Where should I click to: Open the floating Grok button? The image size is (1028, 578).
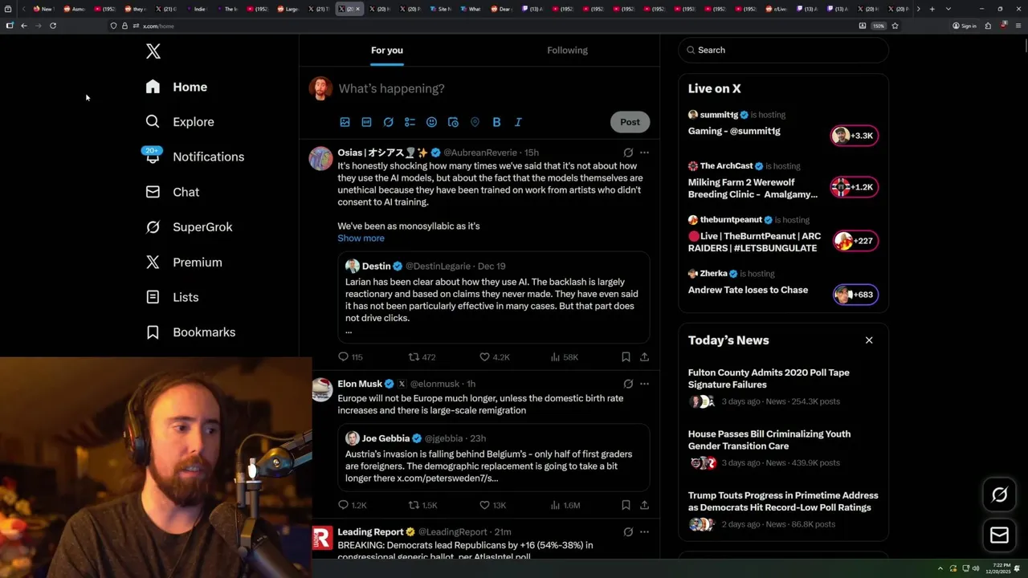click(999, 495)
